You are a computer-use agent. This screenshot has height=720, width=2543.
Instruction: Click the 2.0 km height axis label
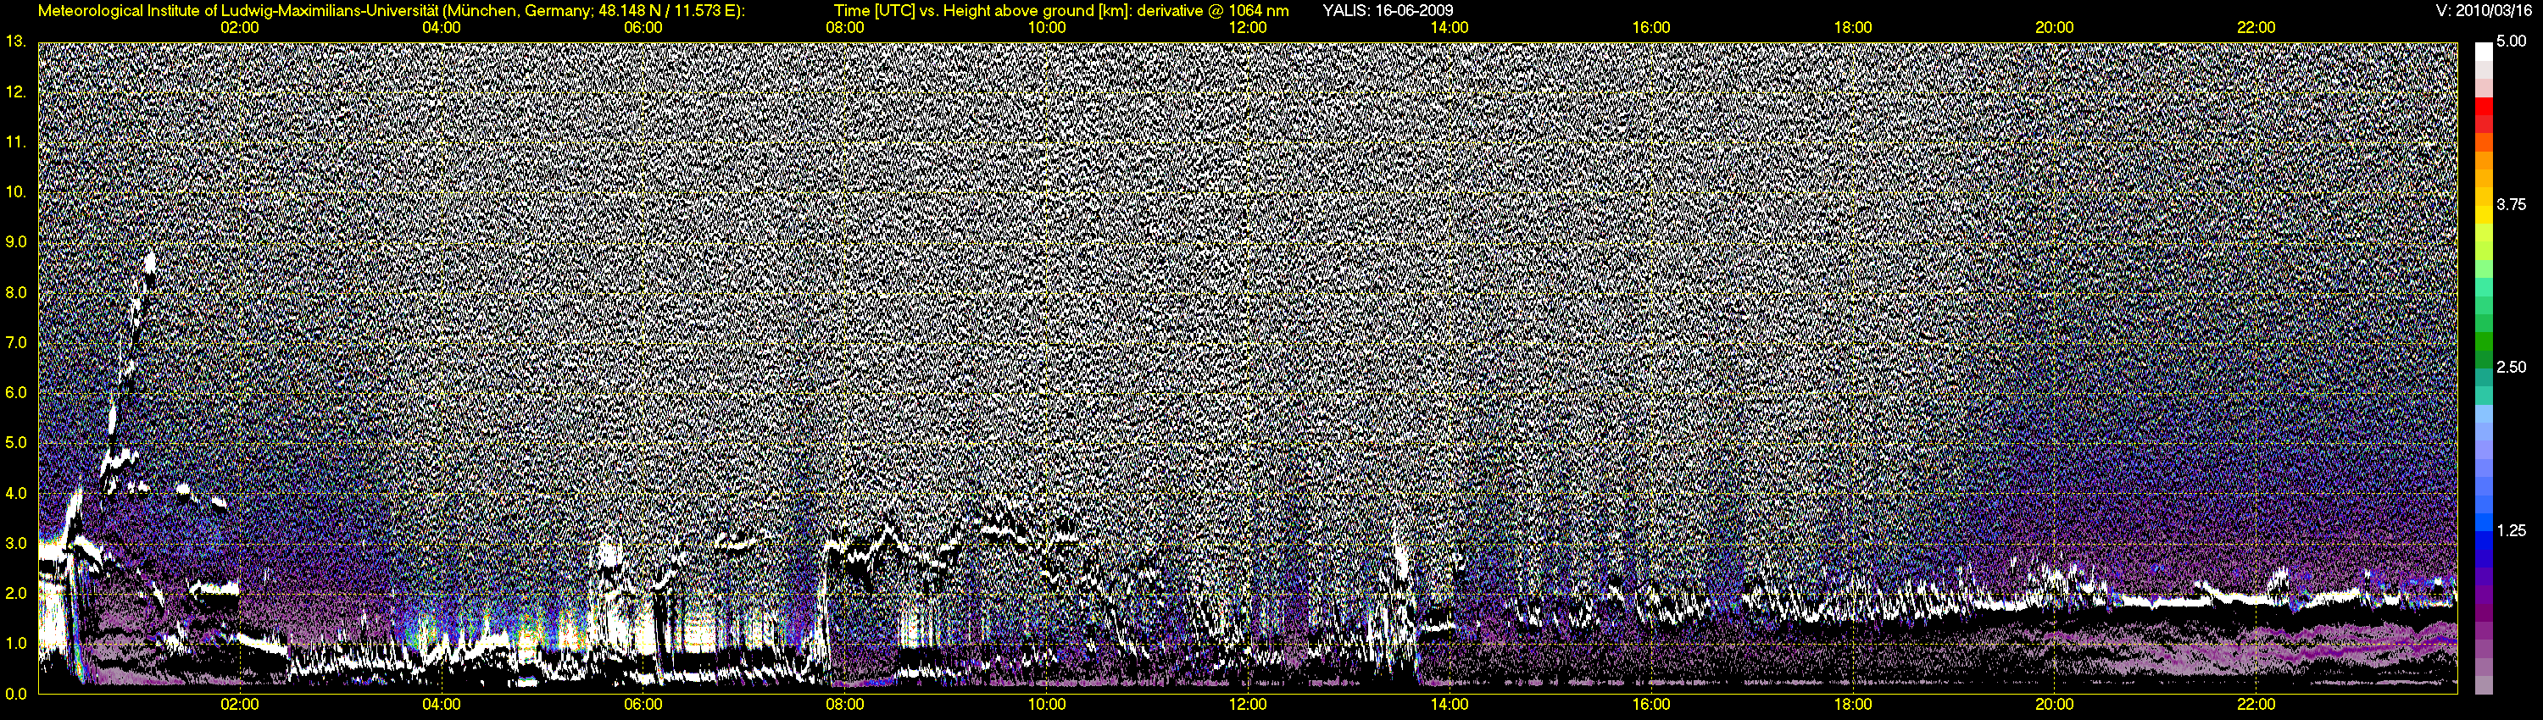(x=14, y=593)
